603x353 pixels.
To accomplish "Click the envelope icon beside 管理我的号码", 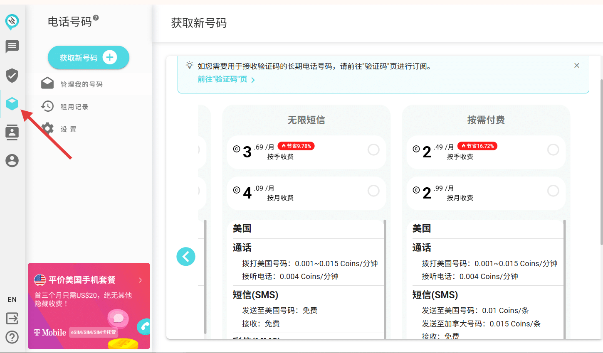I will pyautogui.click(x=47, y=83).
